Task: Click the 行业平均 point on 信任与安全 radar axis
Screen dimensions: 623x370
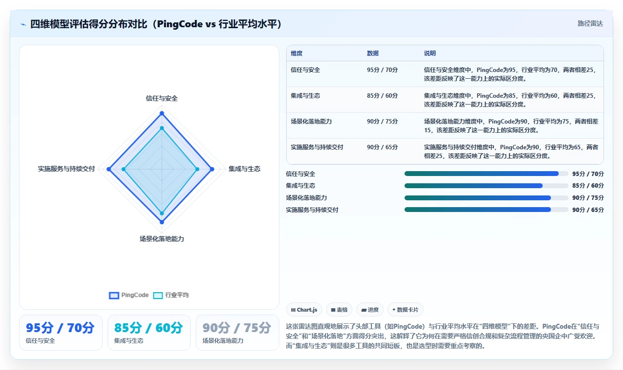Action: click(x=162, y=128)
